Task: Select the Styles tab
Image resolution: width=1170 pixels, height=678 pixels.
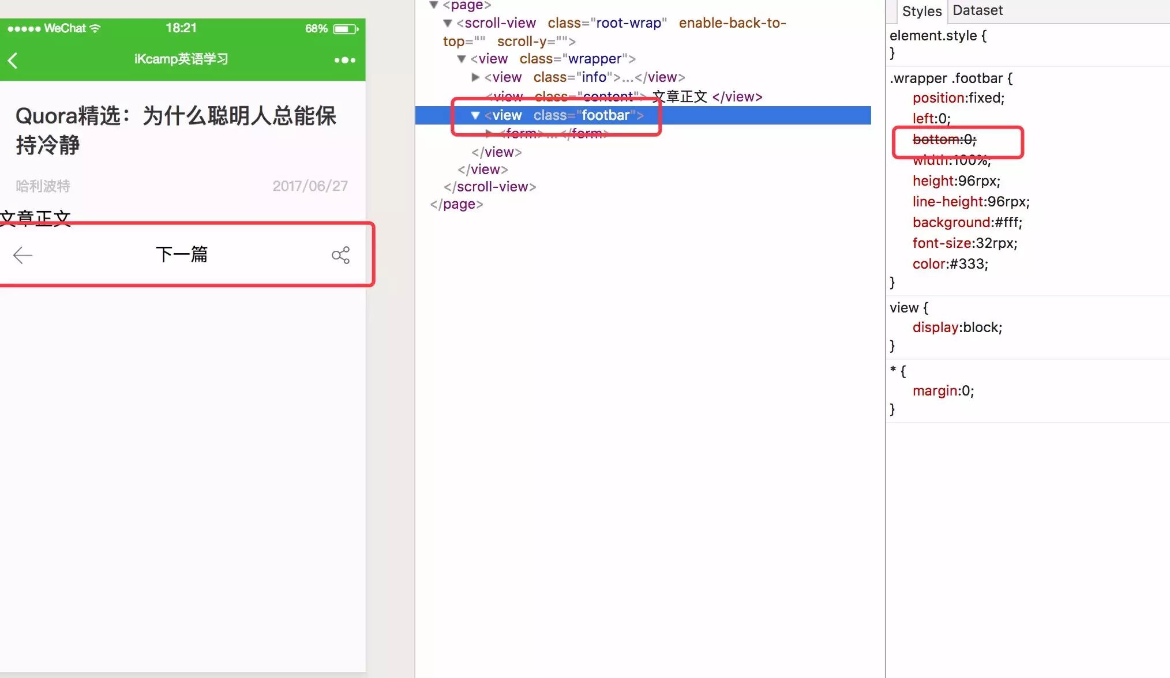Action: click(921, 11)
